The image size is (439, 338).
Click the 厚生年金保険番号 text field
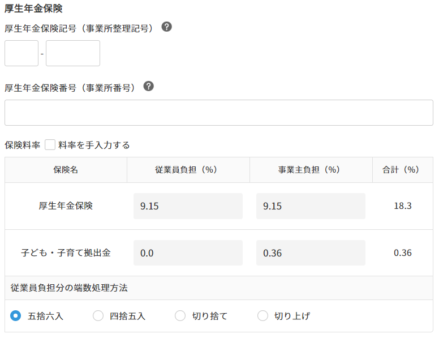(219, 113)
